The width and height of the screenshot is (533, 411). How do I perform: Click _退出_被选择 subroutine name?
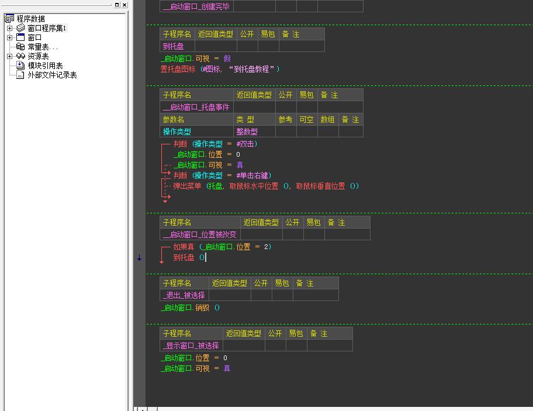(184, 295)
